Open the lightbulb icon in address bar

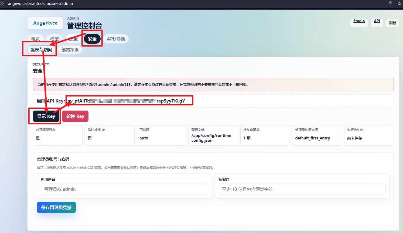click(x=390, y=4)
